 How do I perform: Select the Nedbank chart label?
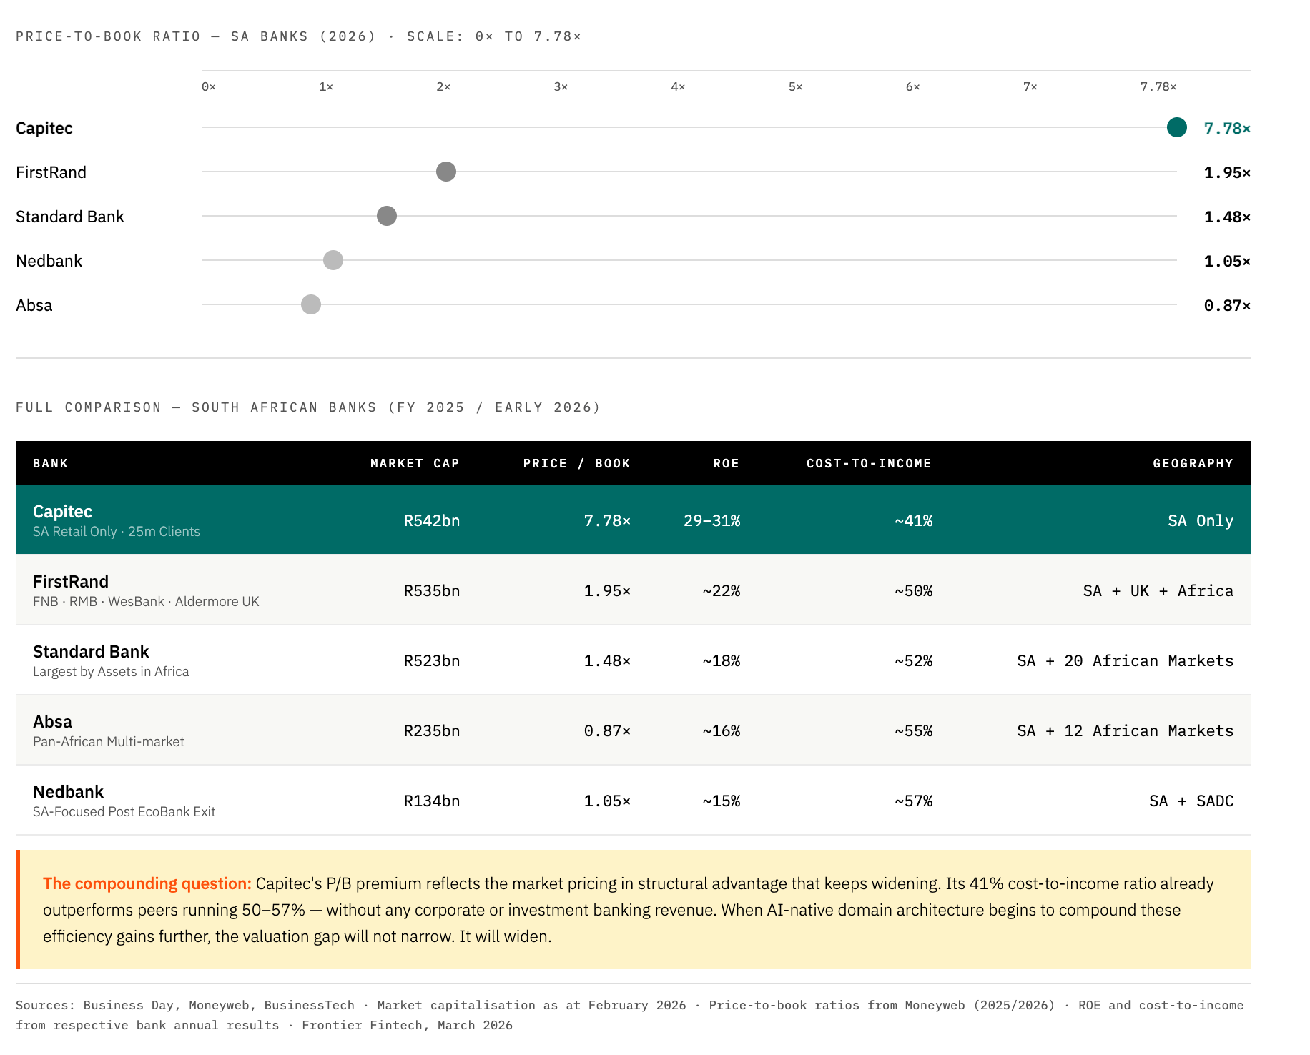coord(49,261)
